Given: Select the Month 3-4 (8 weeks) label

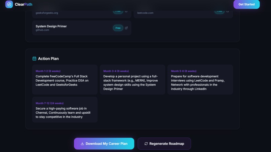Looking at the screenshot, I should [116, 71].
